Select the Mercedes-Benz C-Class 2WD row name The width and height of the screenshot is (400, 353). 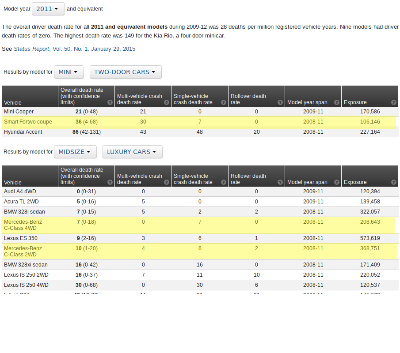pos(23,252)
